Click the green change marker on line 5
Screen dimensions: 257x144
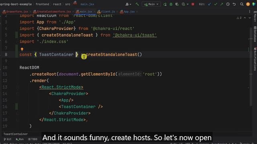tap(16, 35)
